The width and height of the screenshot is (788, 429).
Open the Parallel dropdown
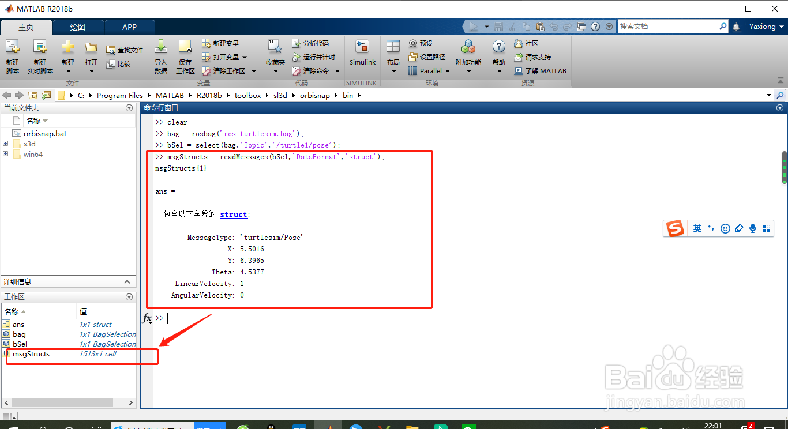pyautogui.click(x=429, y=71)
